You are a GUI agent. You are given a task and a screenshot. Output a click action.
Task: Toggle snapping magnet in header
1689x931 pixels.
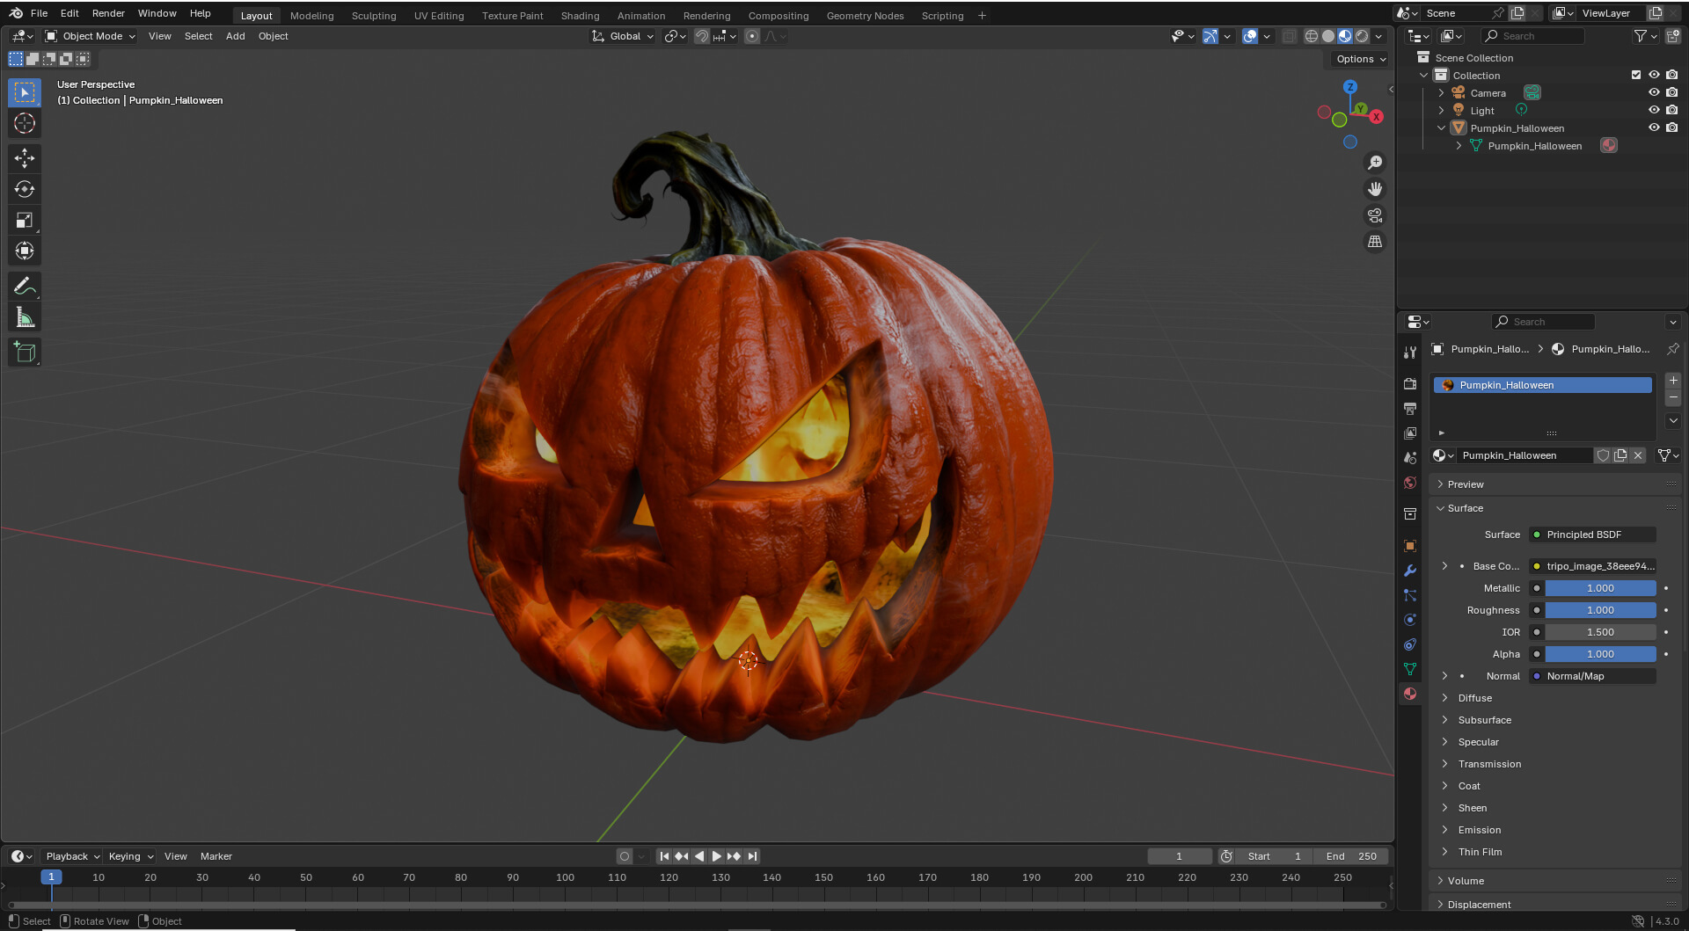(x=702, y=36)
